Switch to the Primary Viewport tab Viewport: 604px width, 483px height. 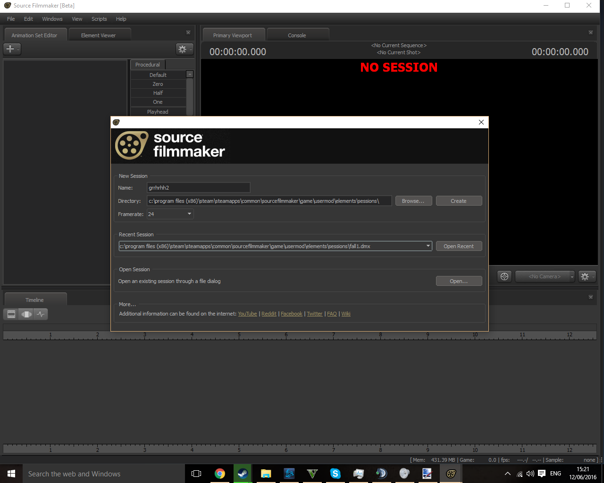click(x=233, y=35)
